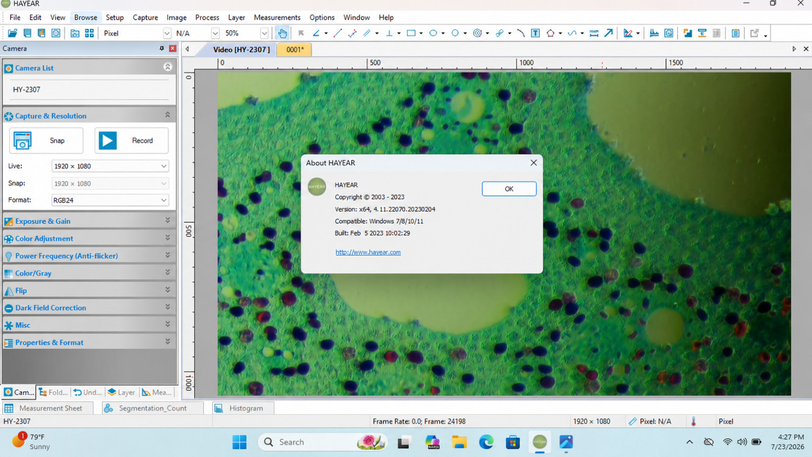Screen dimensions: 812x457
Task: Select the two-circles linked tool
Action: [x=499, y=33]
